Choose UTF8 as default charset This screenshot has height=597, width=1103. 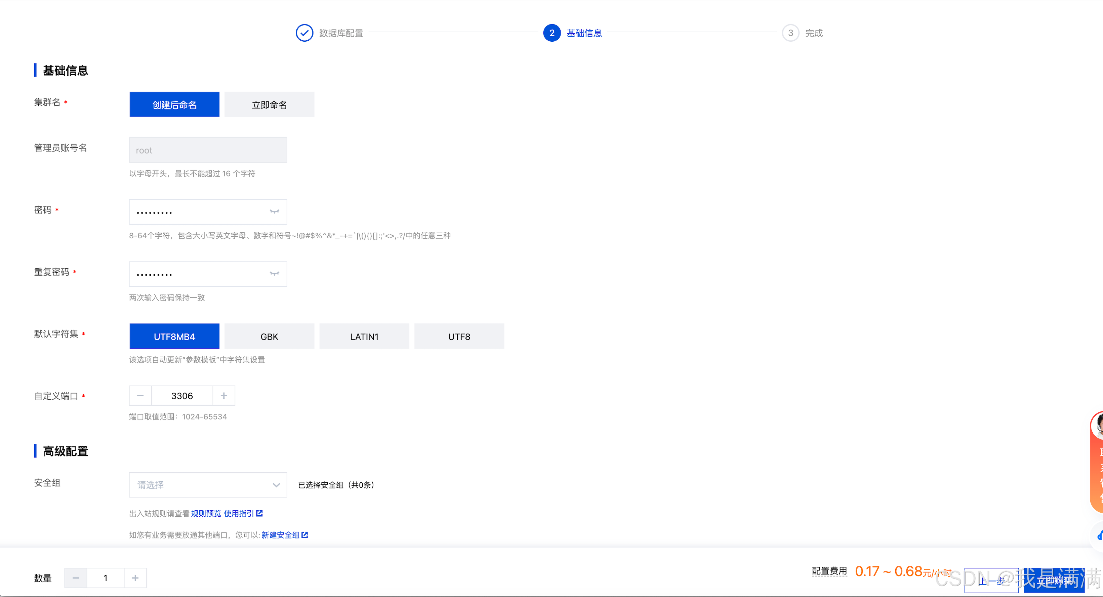click(x=459, y=336)
